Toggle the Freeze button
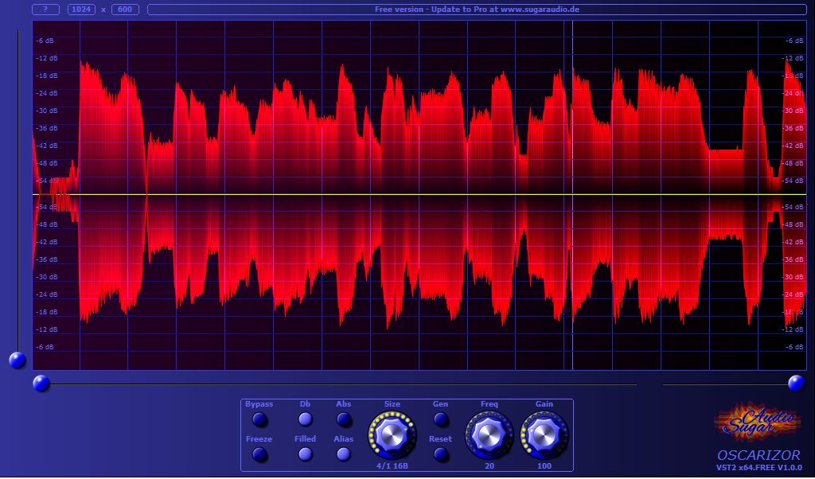This screenshot has width=815, height=479. 259,454
